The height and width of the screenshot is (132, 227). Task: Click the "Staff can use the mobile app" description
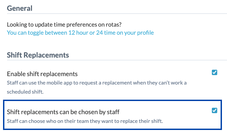tap(97, 87)
